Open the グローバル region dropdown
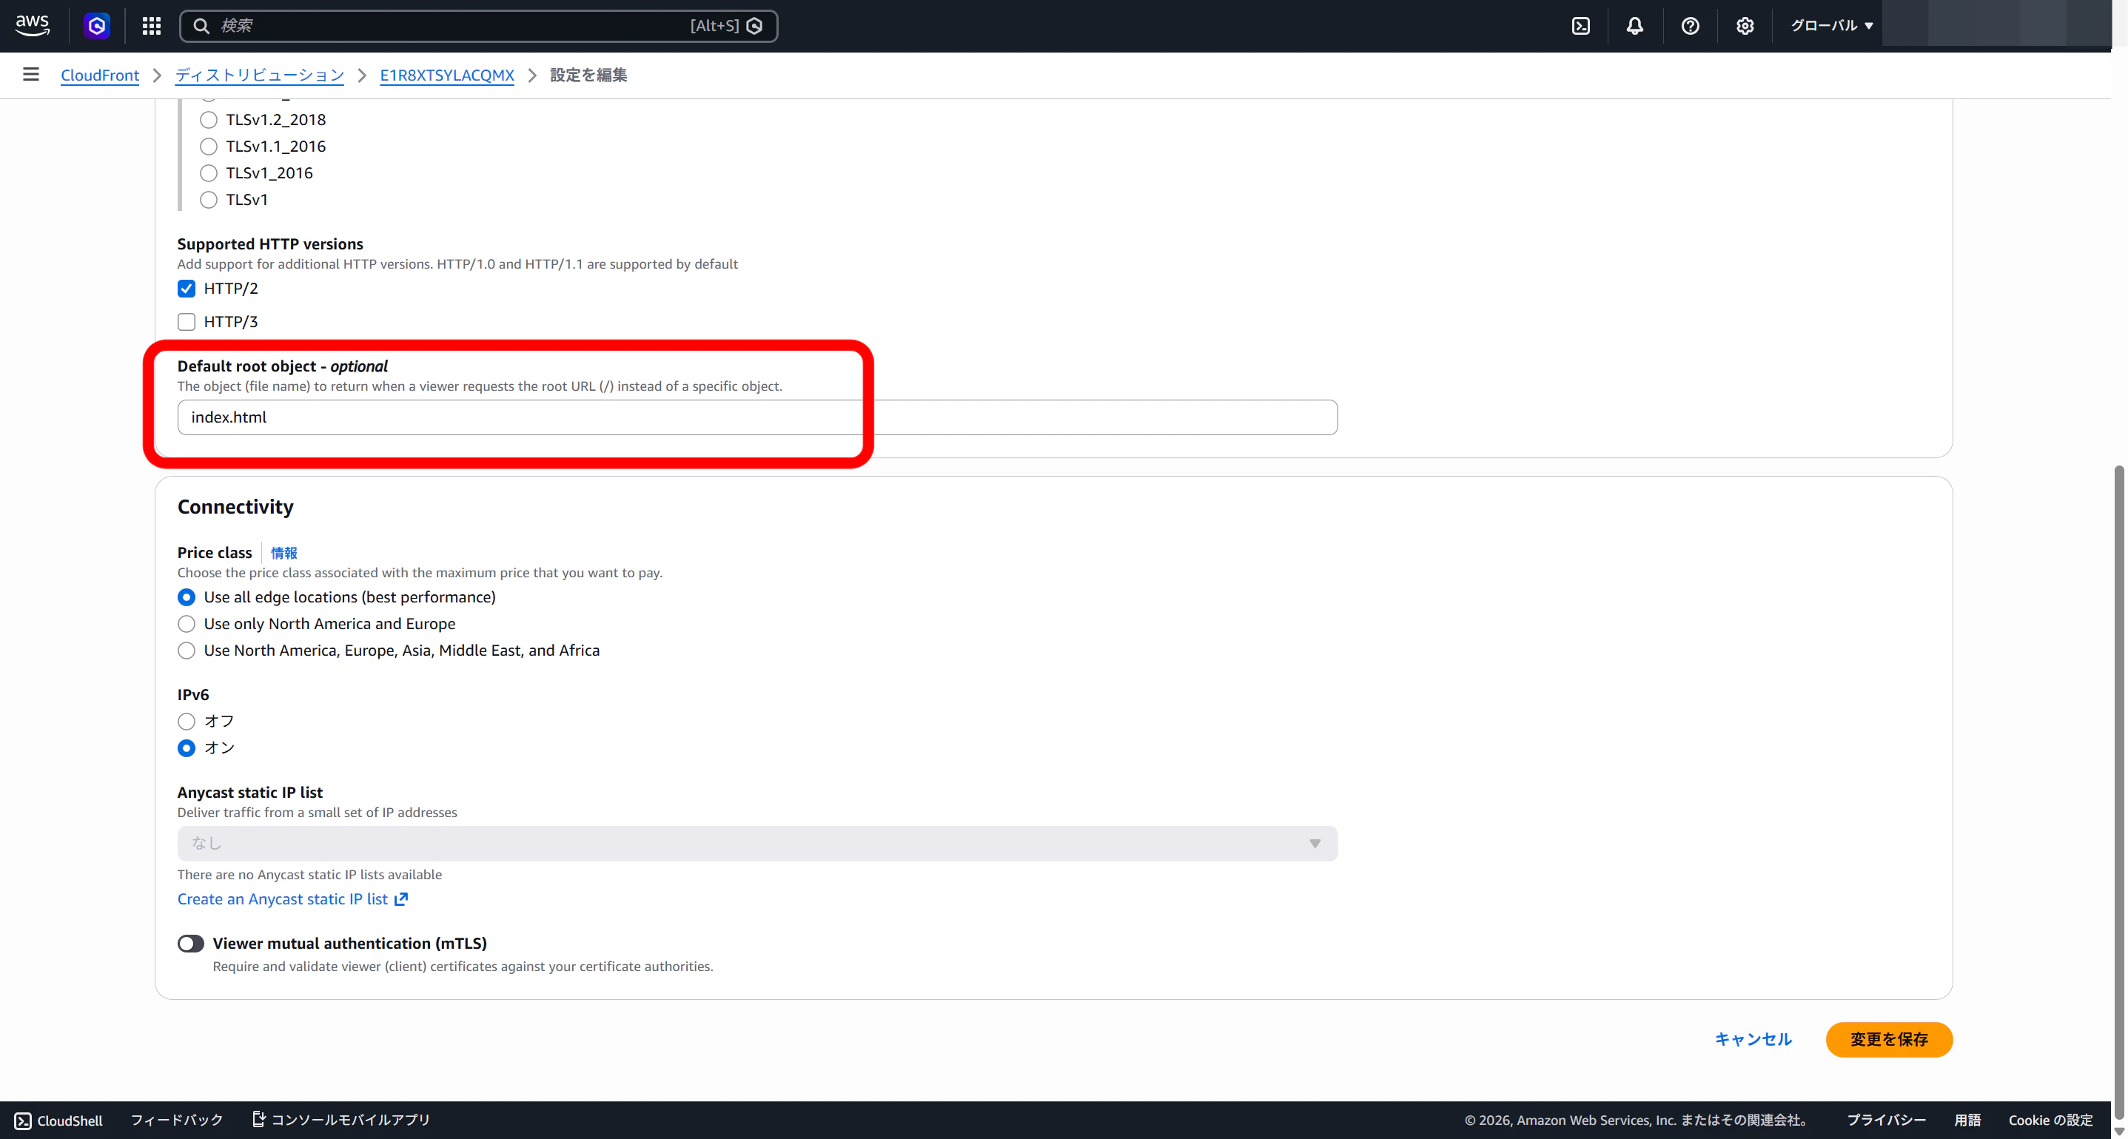Viewport: 2128px width, 1139px height. click(x=1831, y=26)
